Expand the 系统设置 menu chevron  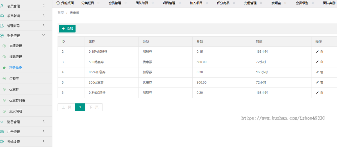tap(44, 141)
